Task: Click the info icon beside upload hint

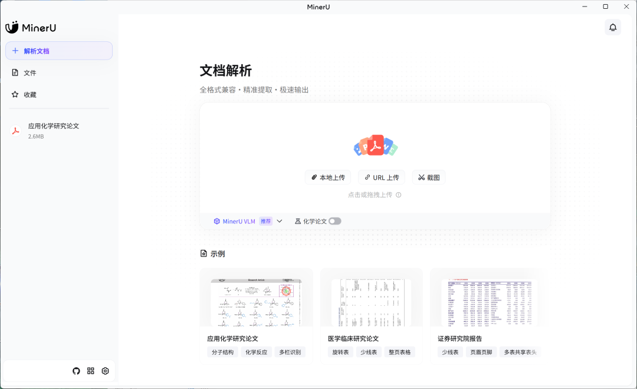Action: 399,195
